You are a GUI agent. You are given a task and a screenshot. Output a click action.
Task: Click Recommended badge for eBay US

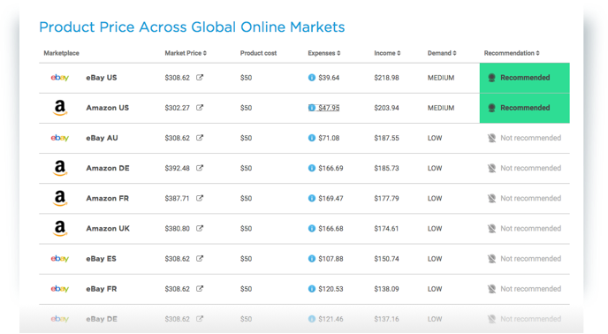point(525,78)
